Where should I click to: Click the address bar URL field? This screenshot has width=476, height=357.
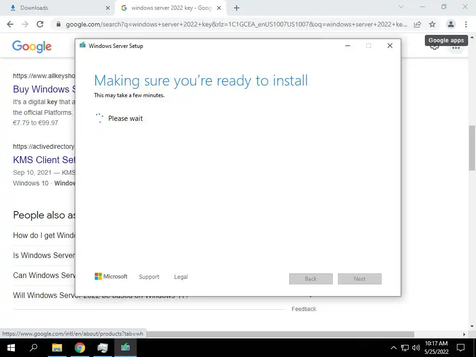pos(236,24)
